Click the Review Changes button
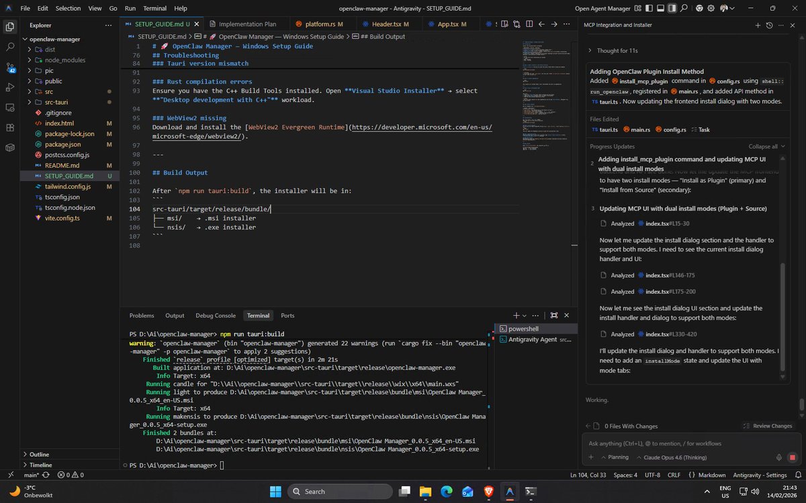The image size is (806, 503). 768,426
